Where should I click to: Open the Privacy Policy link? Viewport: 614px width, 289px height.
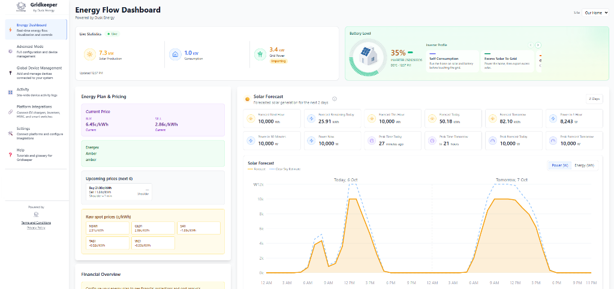pyautogui.click(x=36, y=228)
